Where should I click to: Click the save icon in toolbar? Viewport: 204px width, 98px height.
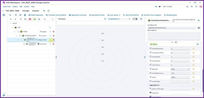coord(25,15)
